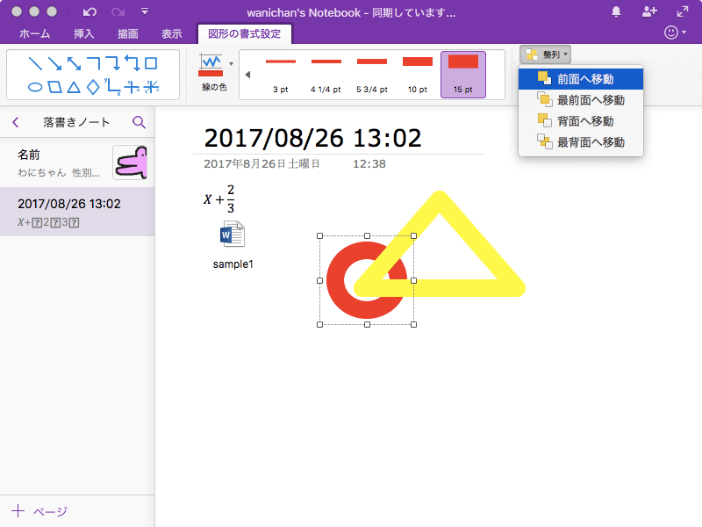This screenshot has width=702, height=527.
Task: Select the single arrow line shape
Action: click(x=54, y=63)
